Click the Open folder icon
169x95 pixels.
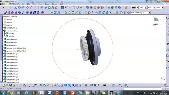pyautogui.click(x=7, y=85)
